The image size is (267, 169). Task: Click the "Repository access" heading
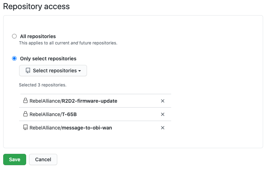(x=36, y=6)
